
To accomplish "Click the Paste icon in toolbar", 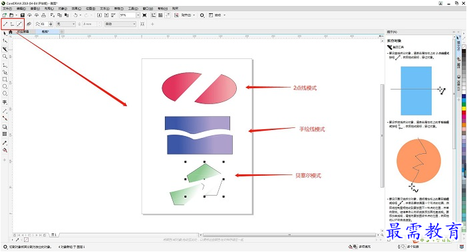I will [x=67, y=15].
